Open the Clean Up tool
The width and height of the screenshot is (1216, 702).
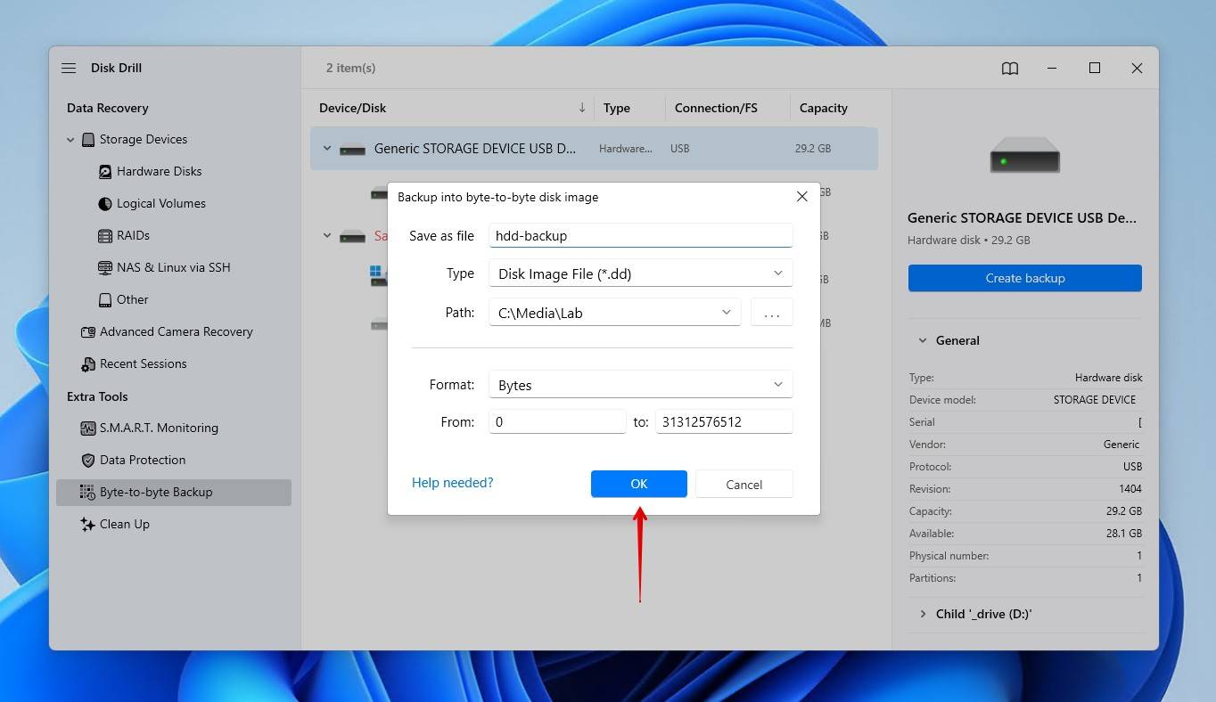pos(124,524)
